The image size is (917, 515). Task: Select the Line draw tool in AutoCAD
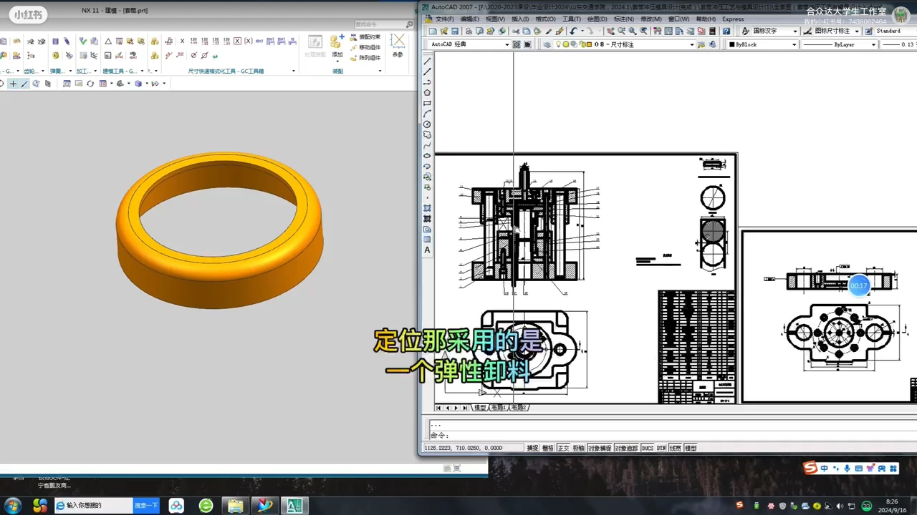pos(428,61)
